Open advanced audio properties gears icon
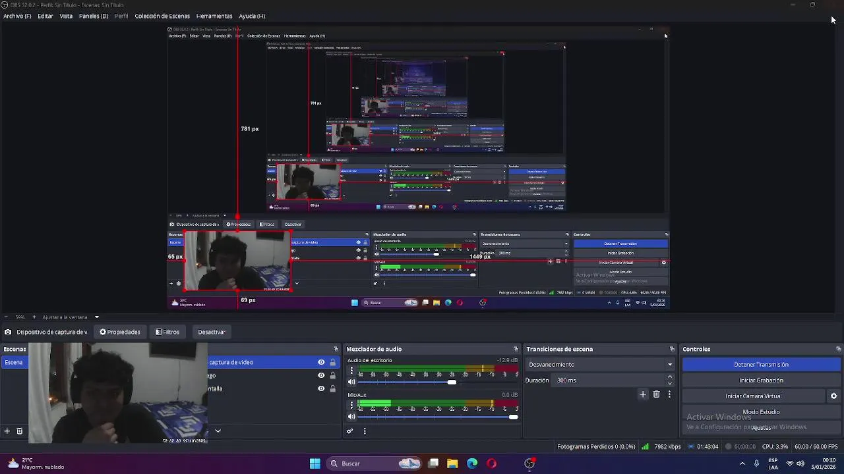The image size is (844, 474). coord(350,431)
